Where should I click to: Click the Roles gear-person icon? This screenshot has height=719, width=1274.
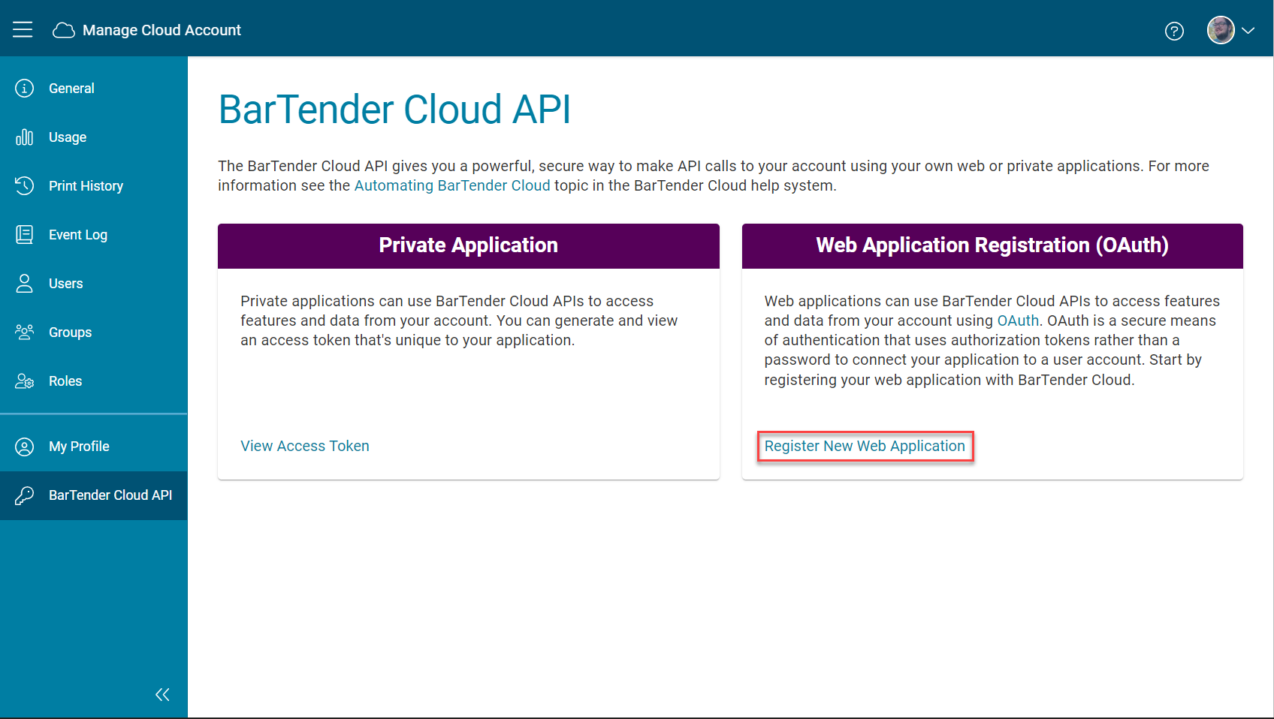[24, 381]
